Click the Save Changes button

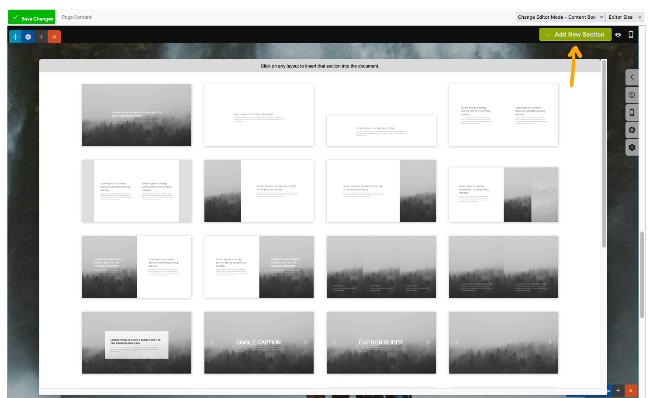[32, 17]
